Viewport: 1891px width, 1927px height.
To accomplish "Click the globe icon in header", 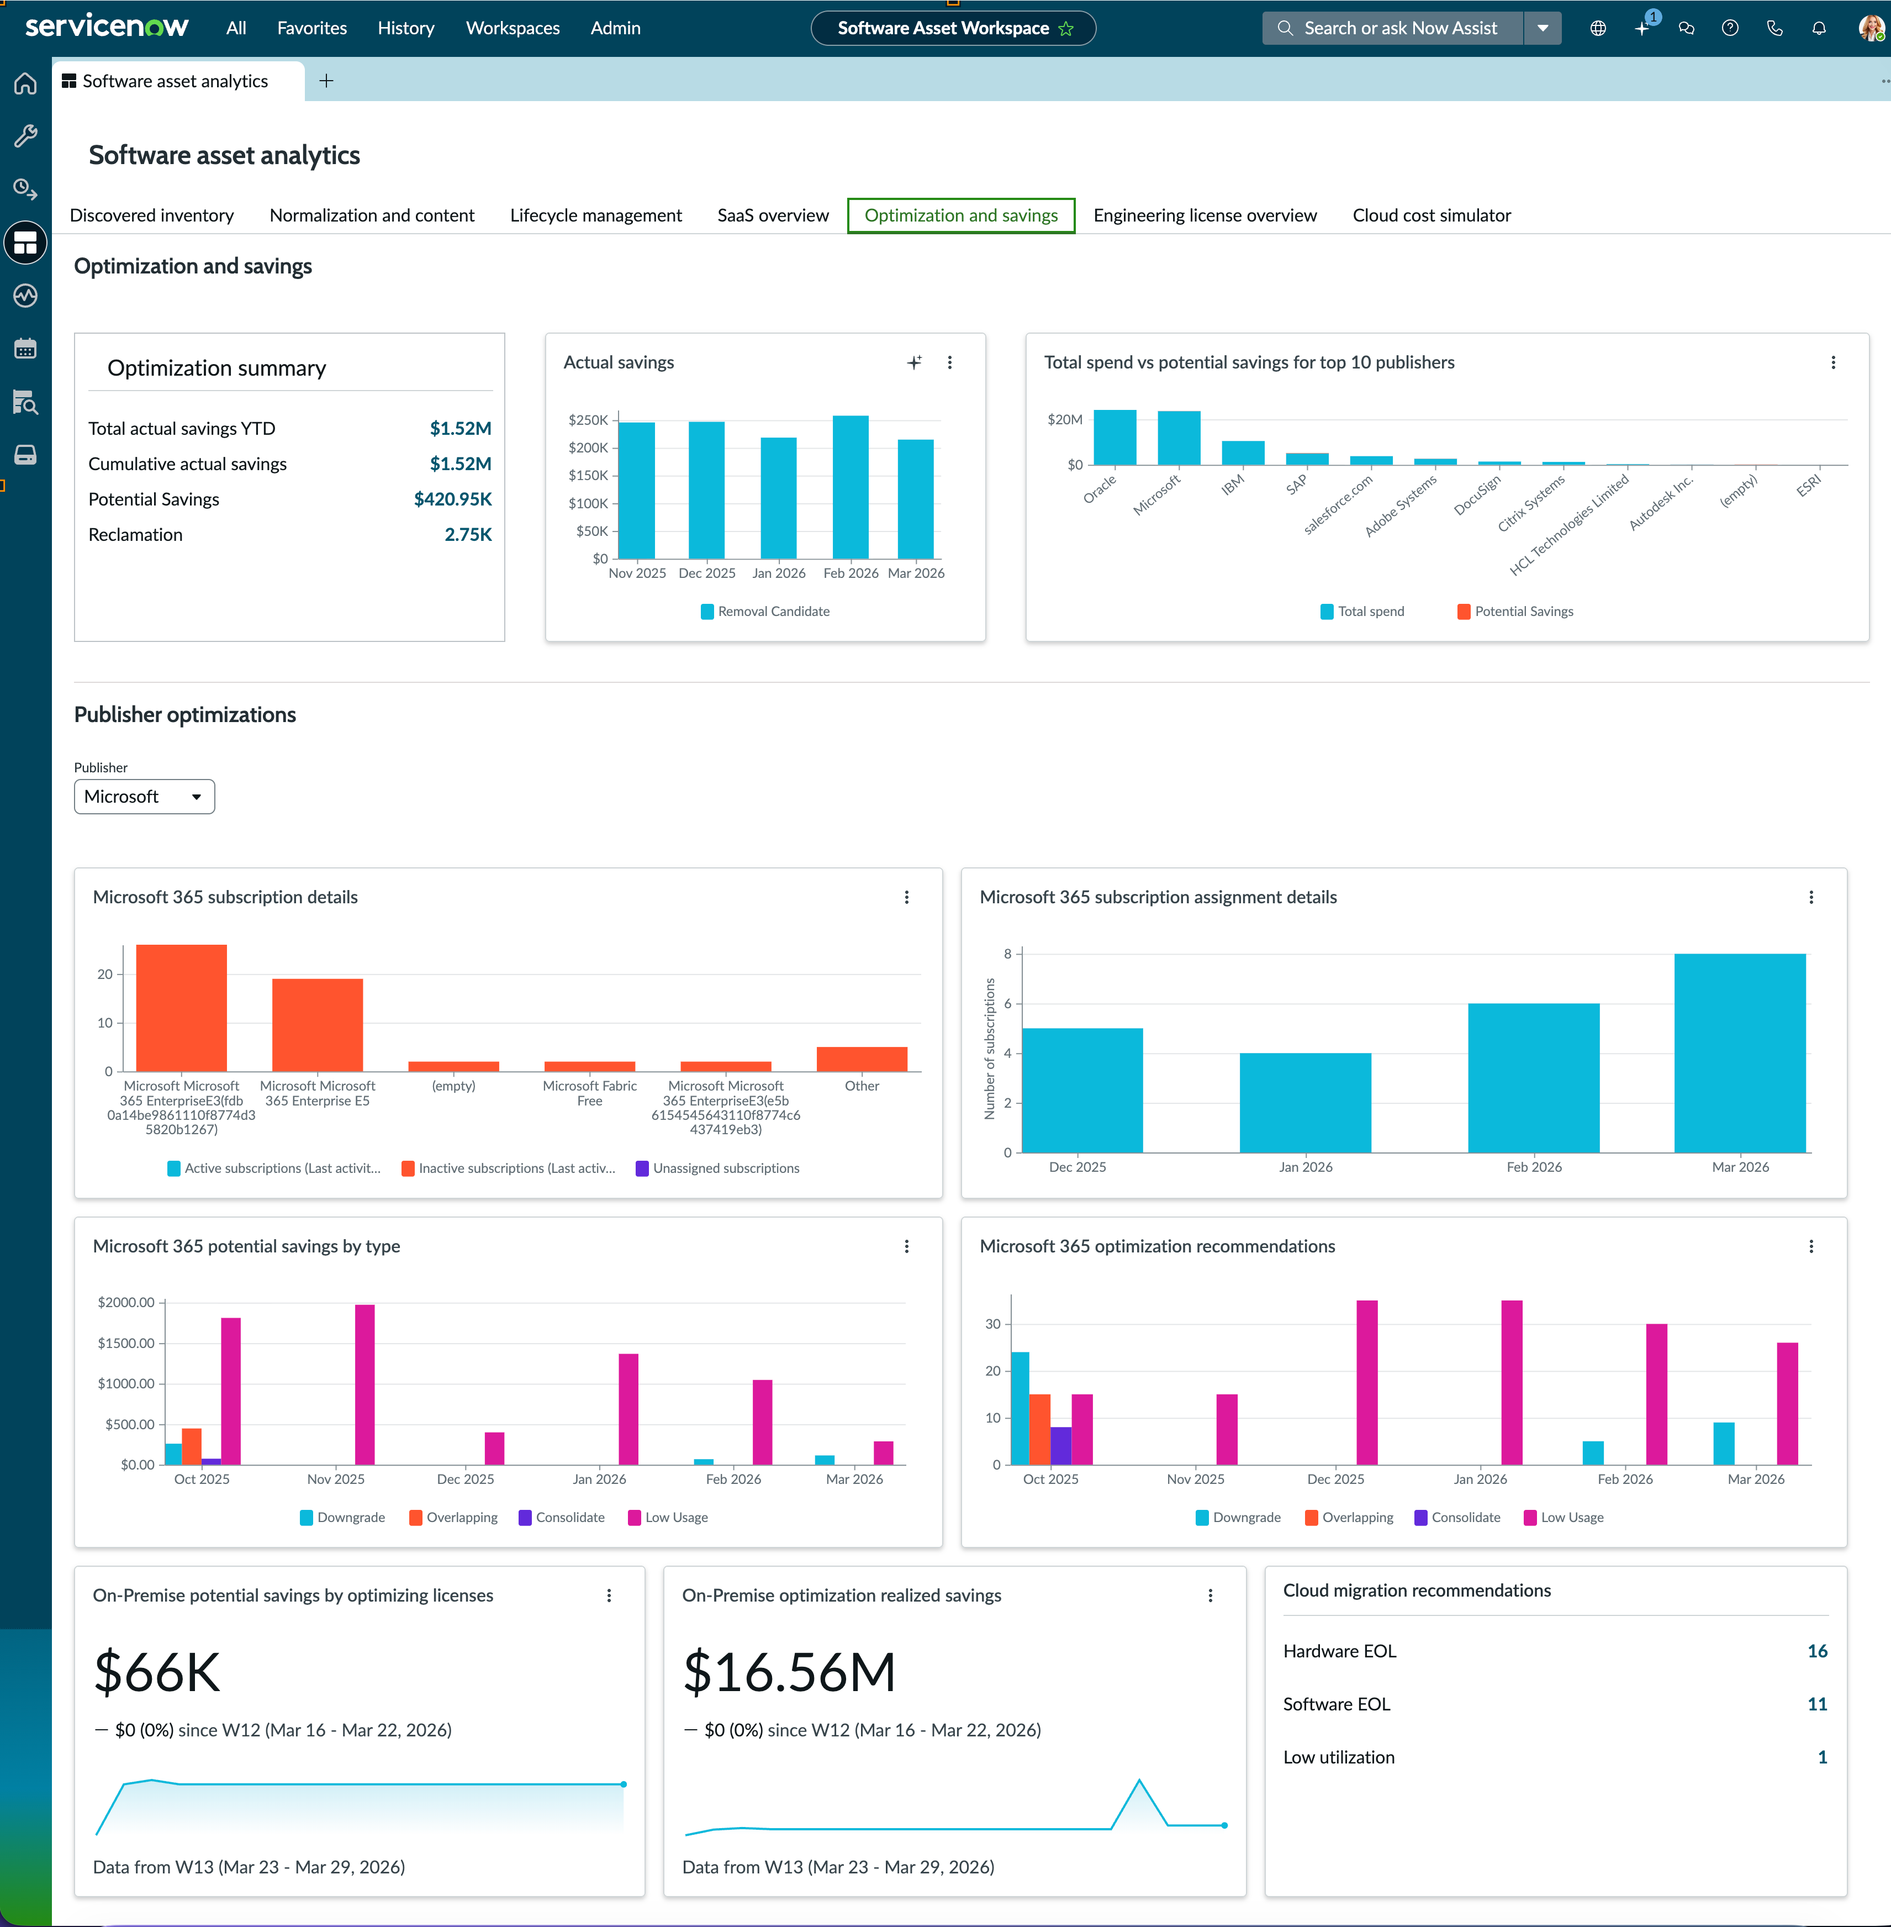I will point(1597,28).
